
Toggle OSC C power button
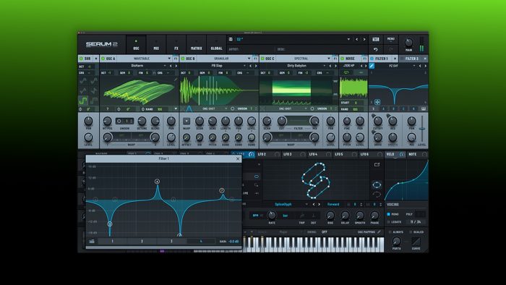(262, 59)
